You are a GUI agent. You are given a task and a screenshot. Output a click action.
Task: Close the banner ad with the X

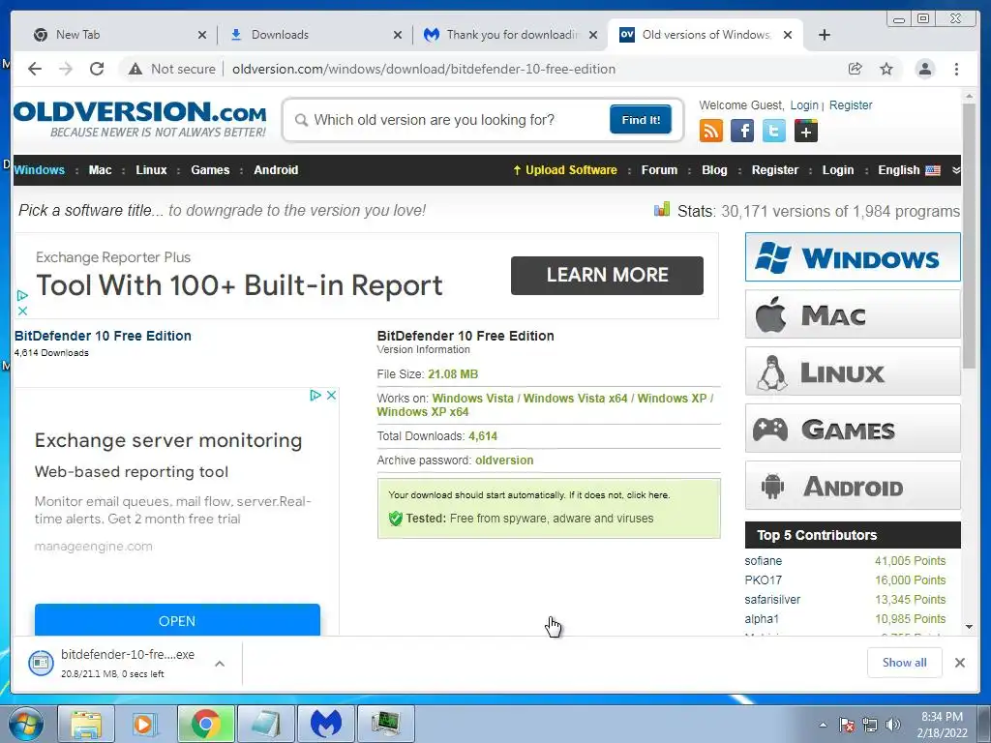[22, 311]
